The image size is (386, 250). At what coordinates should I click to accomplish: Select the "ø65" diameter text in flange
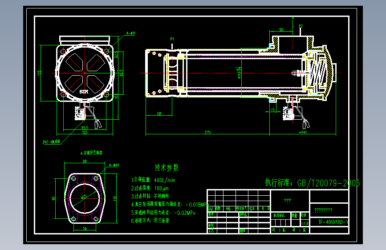[84, 197]
